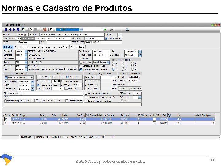Viewport: 221px width, 166px height.
Task: Go to the first record
Action: 6,30
